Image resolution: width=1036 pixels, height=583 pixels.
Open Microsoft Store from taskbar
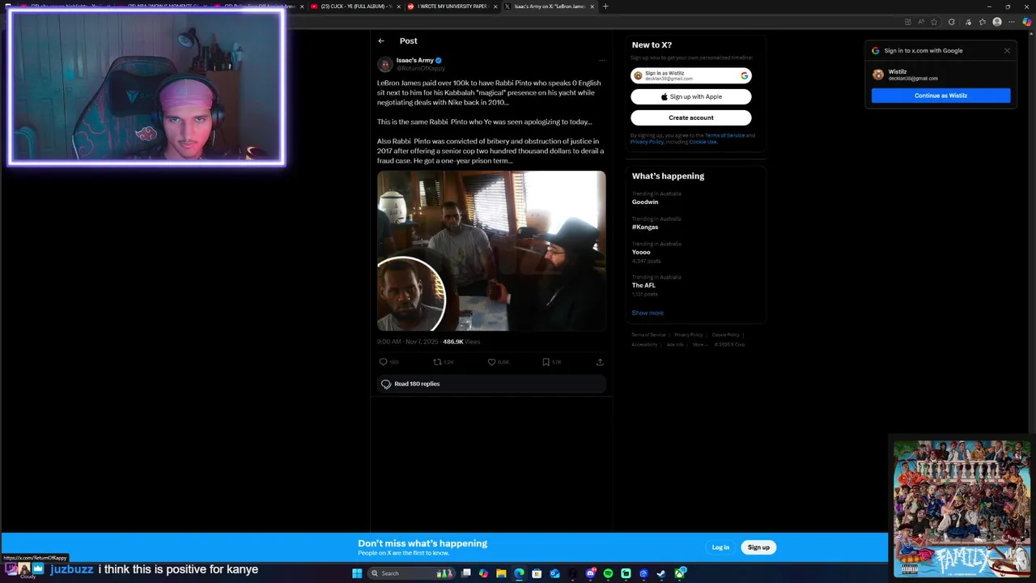click(537, 573)
